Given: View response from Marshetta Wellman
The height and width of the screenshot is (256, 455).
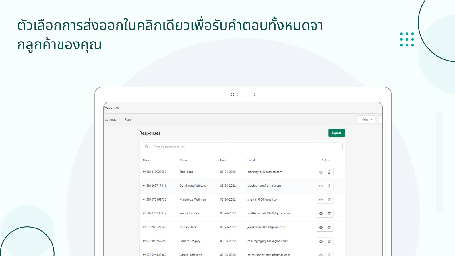Looking at the screenshot, I should click(321, 200).
